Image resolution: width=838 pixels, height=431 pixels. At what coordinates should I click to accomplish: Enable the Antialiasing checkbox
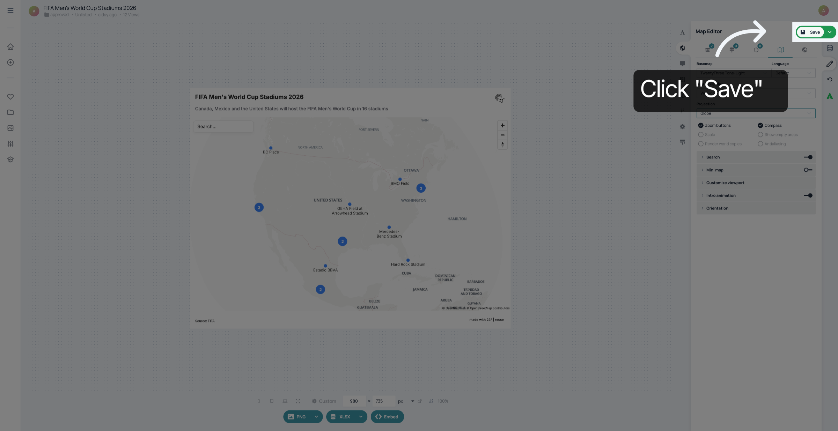point(760,144)
